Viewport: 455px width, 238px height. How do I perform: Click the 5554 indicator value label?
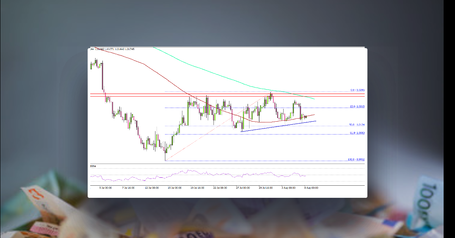click(x=92, y=166)
